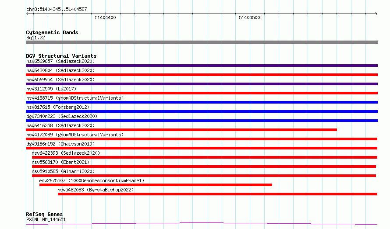Image resolution: width=390 pixels, height=229 pixels.
Task: Select the red nsv4172089 variant bar
Action: 202,139
